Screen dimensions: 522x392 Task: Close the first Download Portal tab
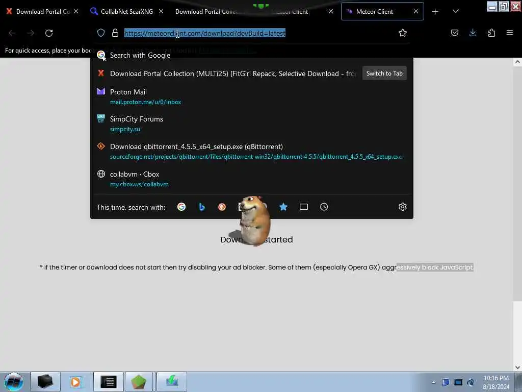[76, 11]
